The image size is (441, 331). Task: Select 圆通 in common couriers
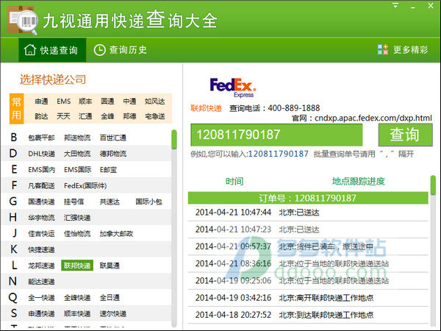[107, 102]
